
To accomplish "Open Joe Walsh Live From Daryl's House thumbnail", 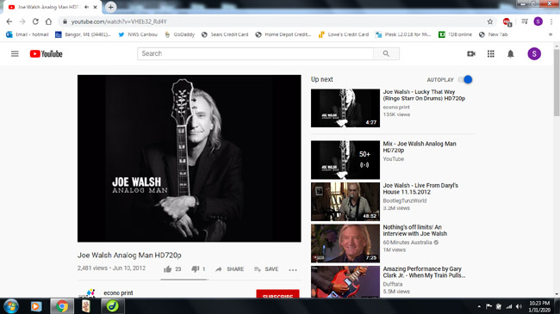I will click(x=345, y=201).
